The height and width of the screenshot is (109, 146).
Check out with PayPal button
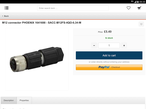coord(109,67)
